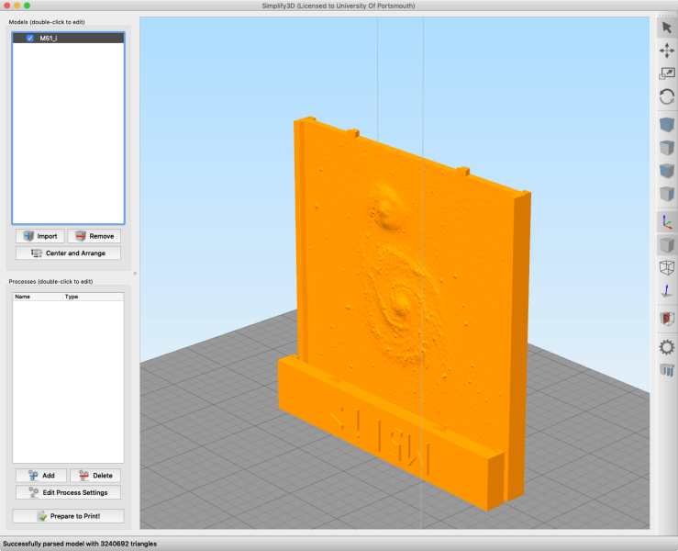Open Edit Process Settings
Image resolution: width=678 pixels, height=551 pixels.
(68, 492)
